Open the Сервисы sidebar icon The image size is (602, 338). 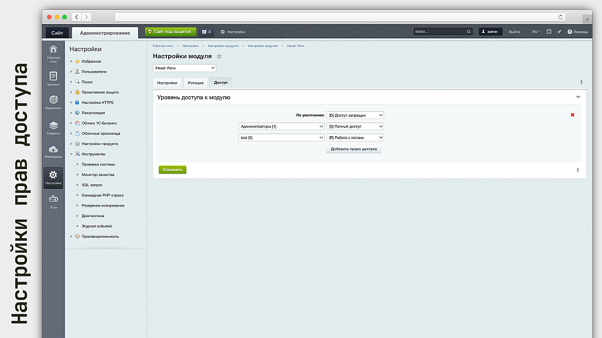click(53, 127)
